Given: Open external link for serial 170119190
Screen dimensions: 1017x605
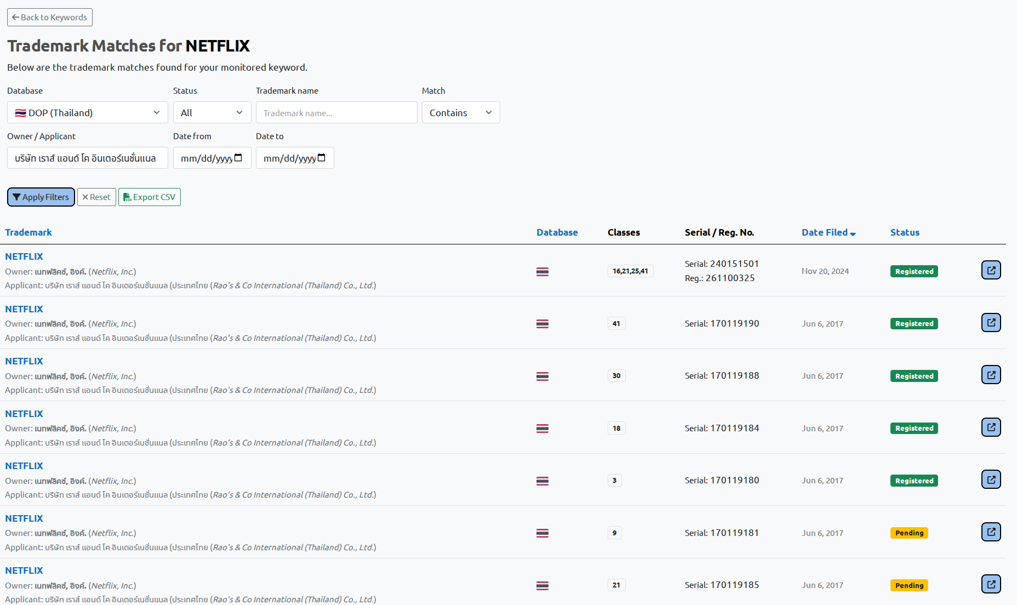Looking at the screenshot, I should point(991,323).
